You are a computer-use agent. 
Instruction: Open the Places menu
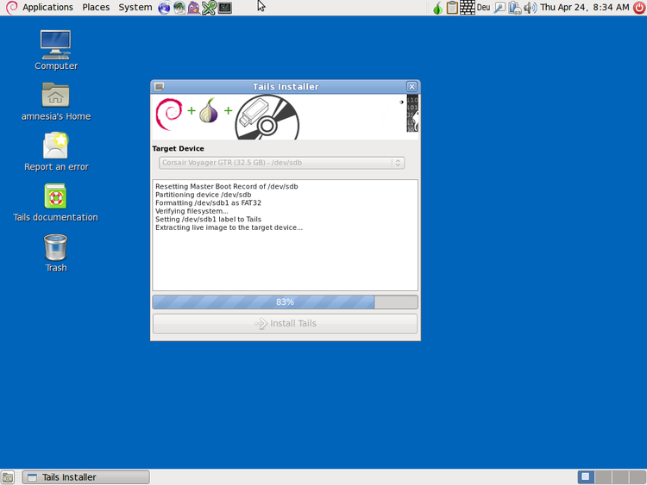click(x=96, y=7)
